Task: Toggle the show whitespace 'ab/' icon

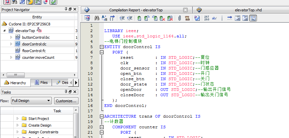Action: pyautogui.click(x=215, y=18)
